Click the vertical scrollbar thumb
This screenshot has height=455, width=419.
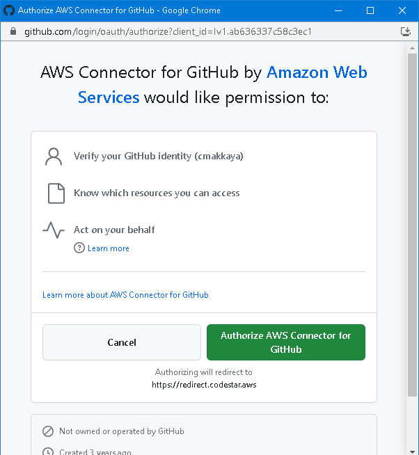(x=412, y=225)
